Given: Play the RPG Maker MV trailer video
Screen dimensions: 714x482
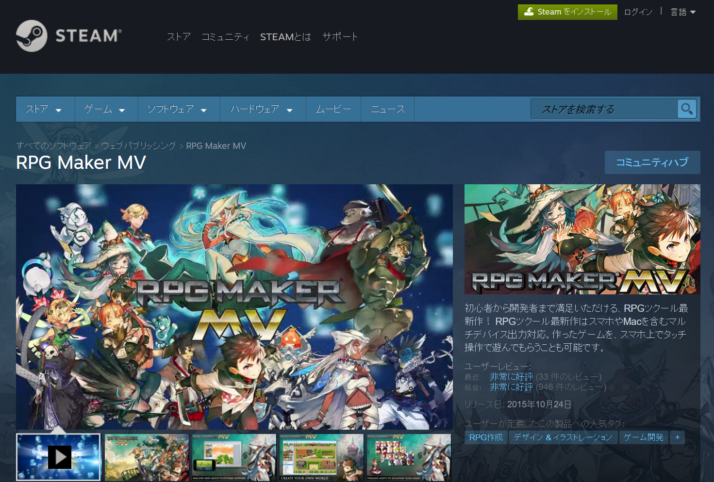Looking at the screenshot, I should [x=59, y=456].
